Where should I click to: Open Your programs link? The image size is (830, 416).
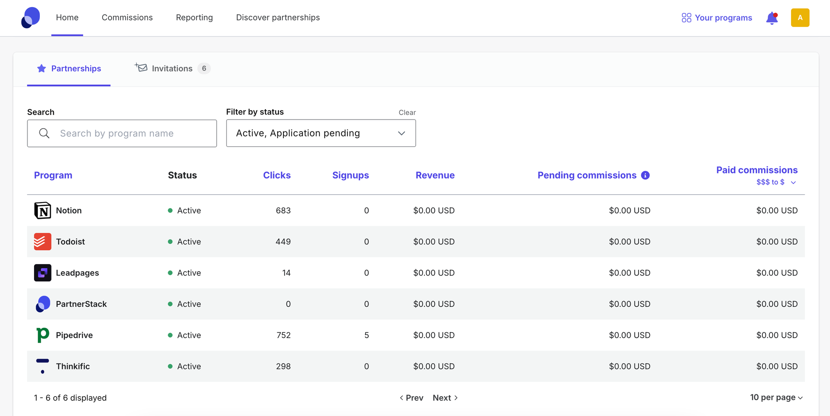(717, 18)
